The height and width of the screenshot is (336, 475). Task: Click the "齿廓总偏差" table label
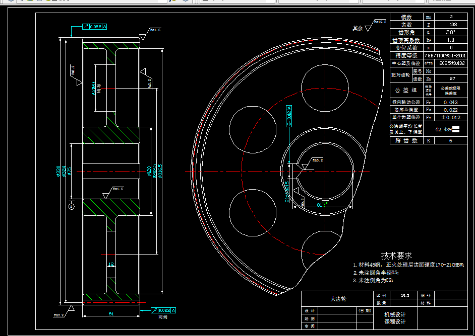pyautogui.click(x=406, y=110)
